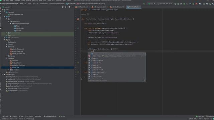Image resolution: width=214 pixels, height=120 pixels.
Task: Expand the mipmap folder
Action: coord(6,56)
